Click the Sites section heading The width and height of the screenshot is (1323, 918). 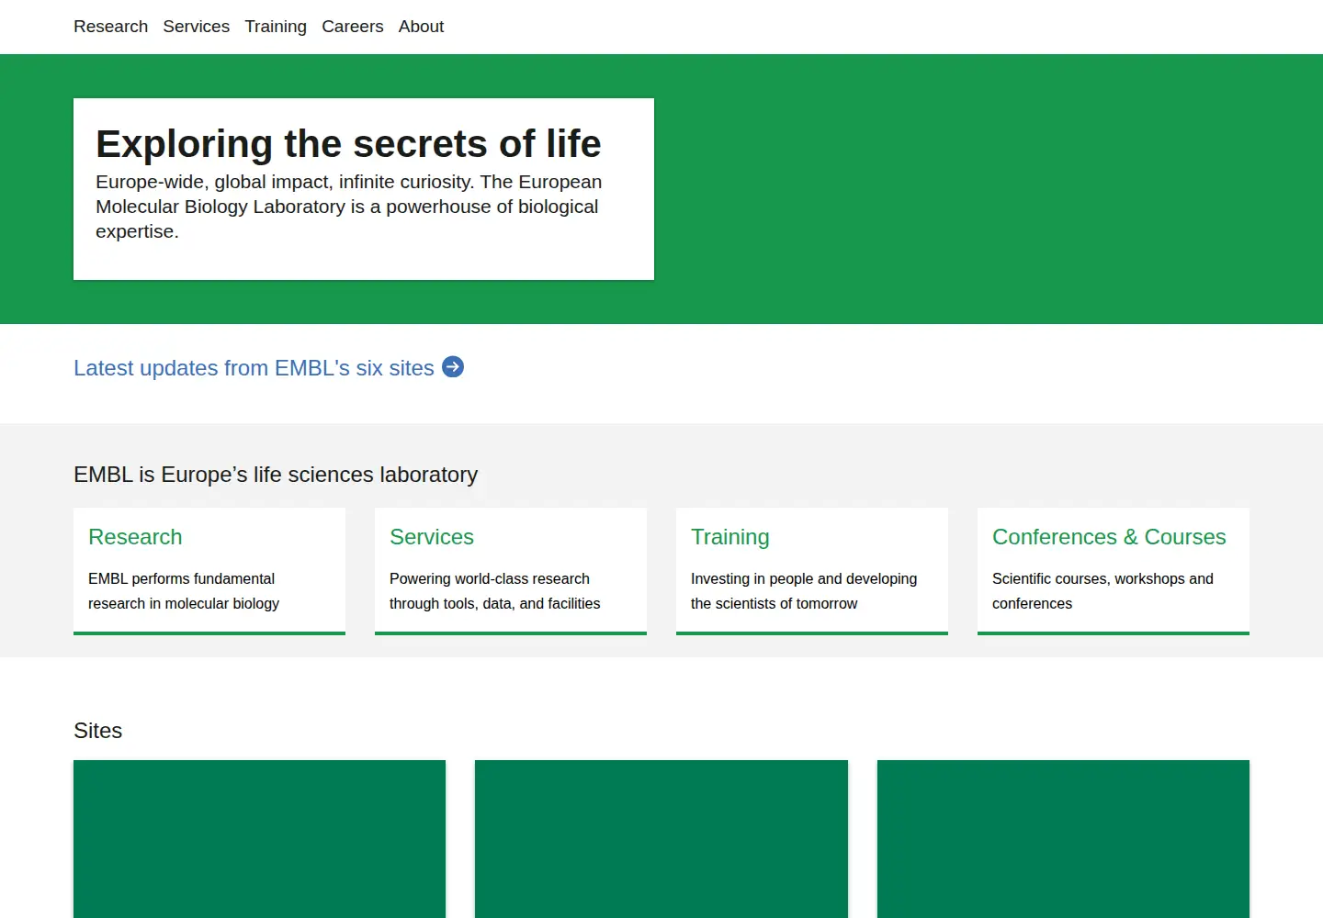tap(97, 731)
